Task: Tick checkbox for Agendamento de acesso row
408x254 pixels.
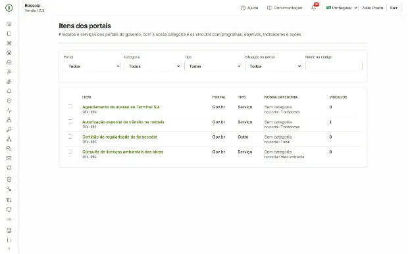Action: point(70,106)
